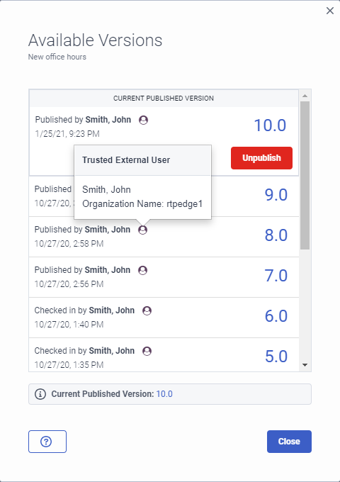The image size is (340, 482).
Task: Click user icon on version 6.0 row
Action: click(147, 310)
